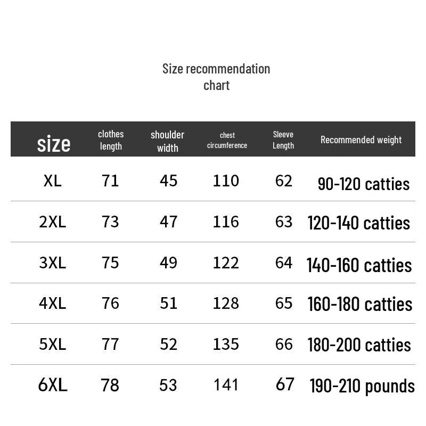Select the 'clothes length' header cell
The image size is (426, 426).
click(111, 140)
